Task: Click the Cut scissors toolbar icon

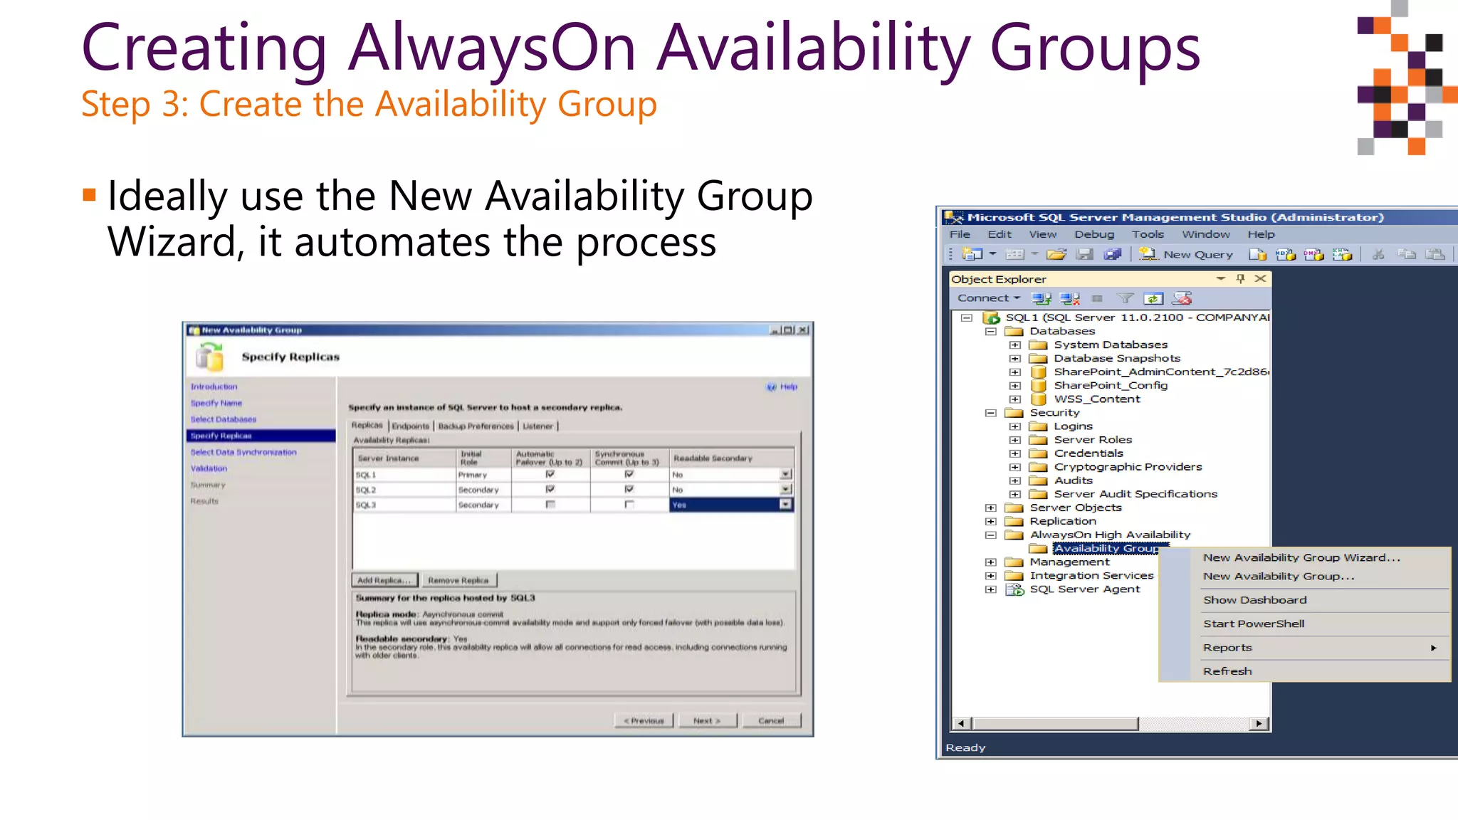Action: 1378,254
